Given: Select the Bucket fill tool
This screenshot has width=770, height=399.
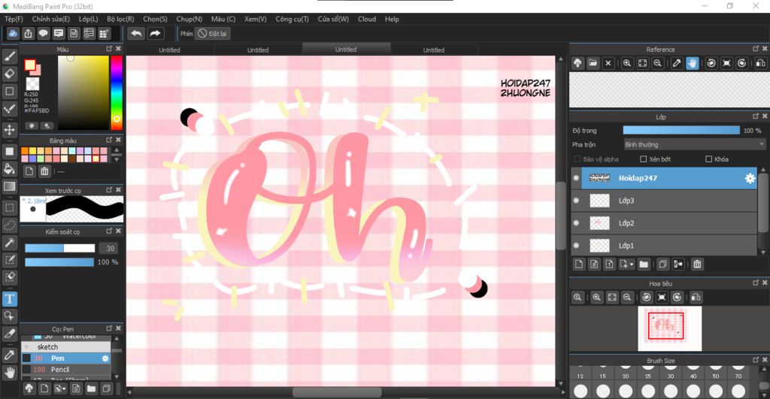Looking at the screenshot, I should 9,169.
